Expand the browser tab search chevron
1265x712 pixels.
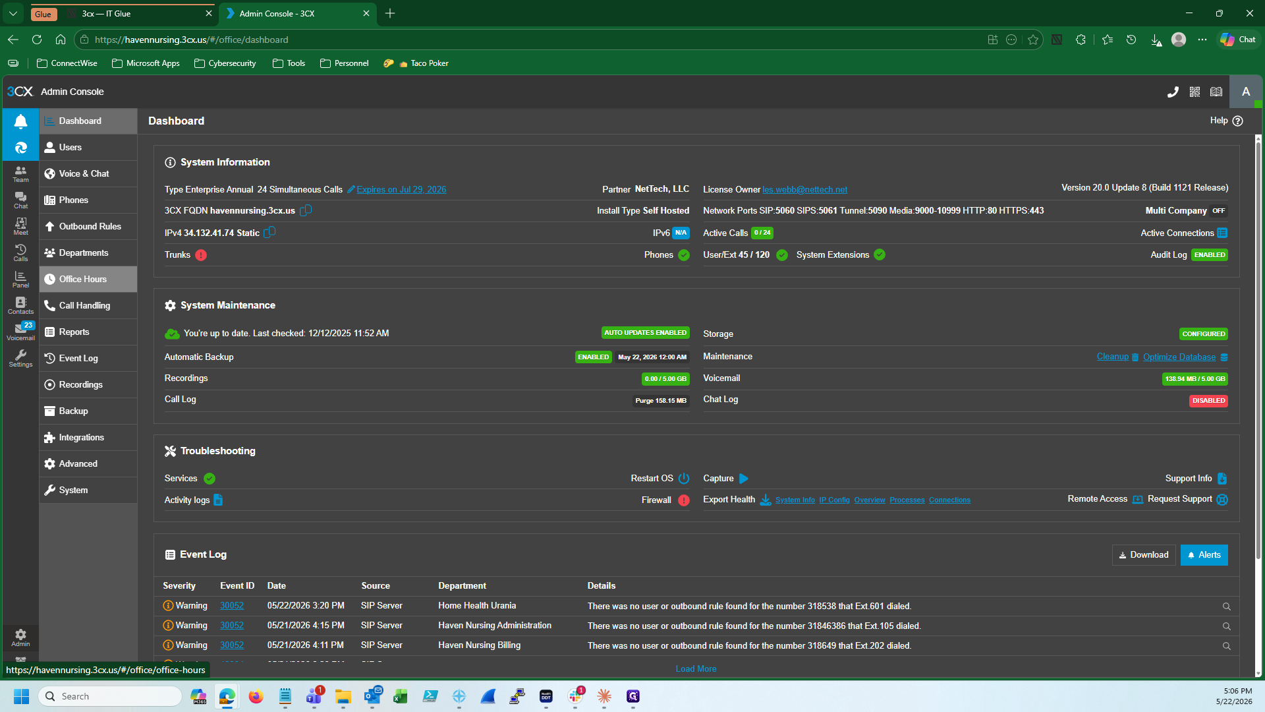13,13
